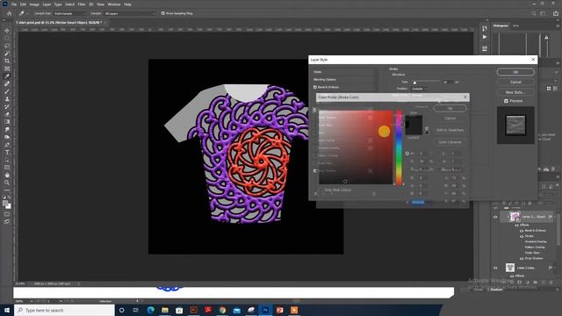Open the stroke Position dropdown
Screen dimensions: 562x316
point(419,89)
